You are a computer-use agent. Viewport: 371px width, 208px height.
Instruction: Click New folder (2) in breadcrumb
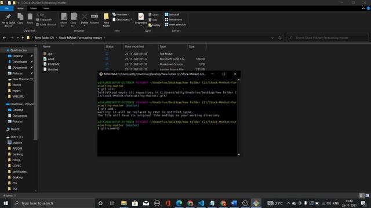tap(45, 38)
